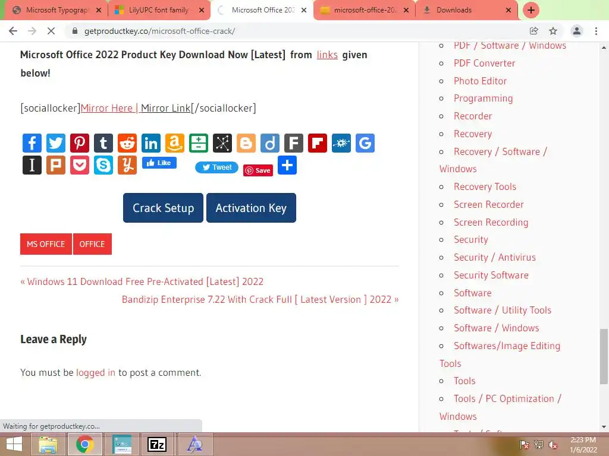Screen dimensions: 609x456
Task: Open the Programming category
Action: click(483, 99)
